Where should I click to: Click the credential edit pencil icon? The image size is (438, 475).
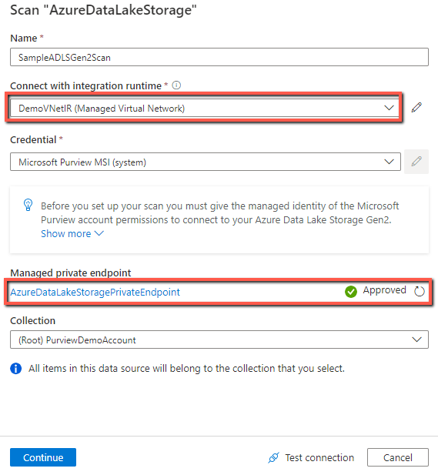click(416, 162)
